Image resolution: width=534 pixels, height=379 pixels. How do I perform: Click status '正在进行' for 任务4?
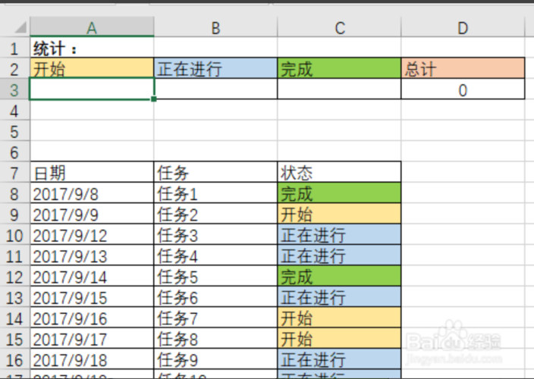[340, 256]
